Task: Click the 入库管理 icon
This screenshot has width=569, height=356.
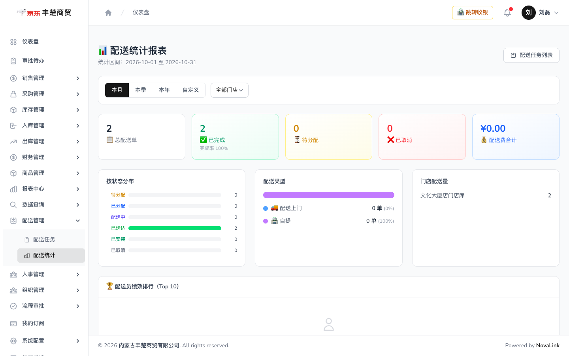Action: pyautogui.click(x=13, y=126)
